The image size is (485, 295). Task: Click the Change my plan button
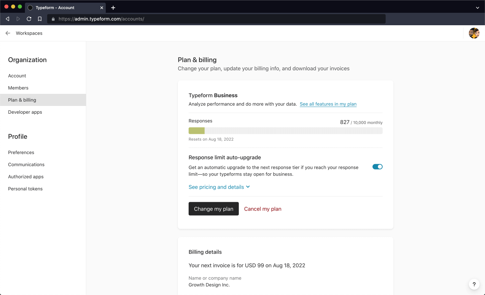click(x=214, y=209)
